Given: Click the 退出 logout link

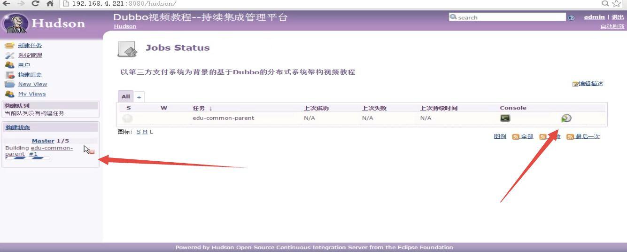Looking at the screenshot, I should point(618,17).
